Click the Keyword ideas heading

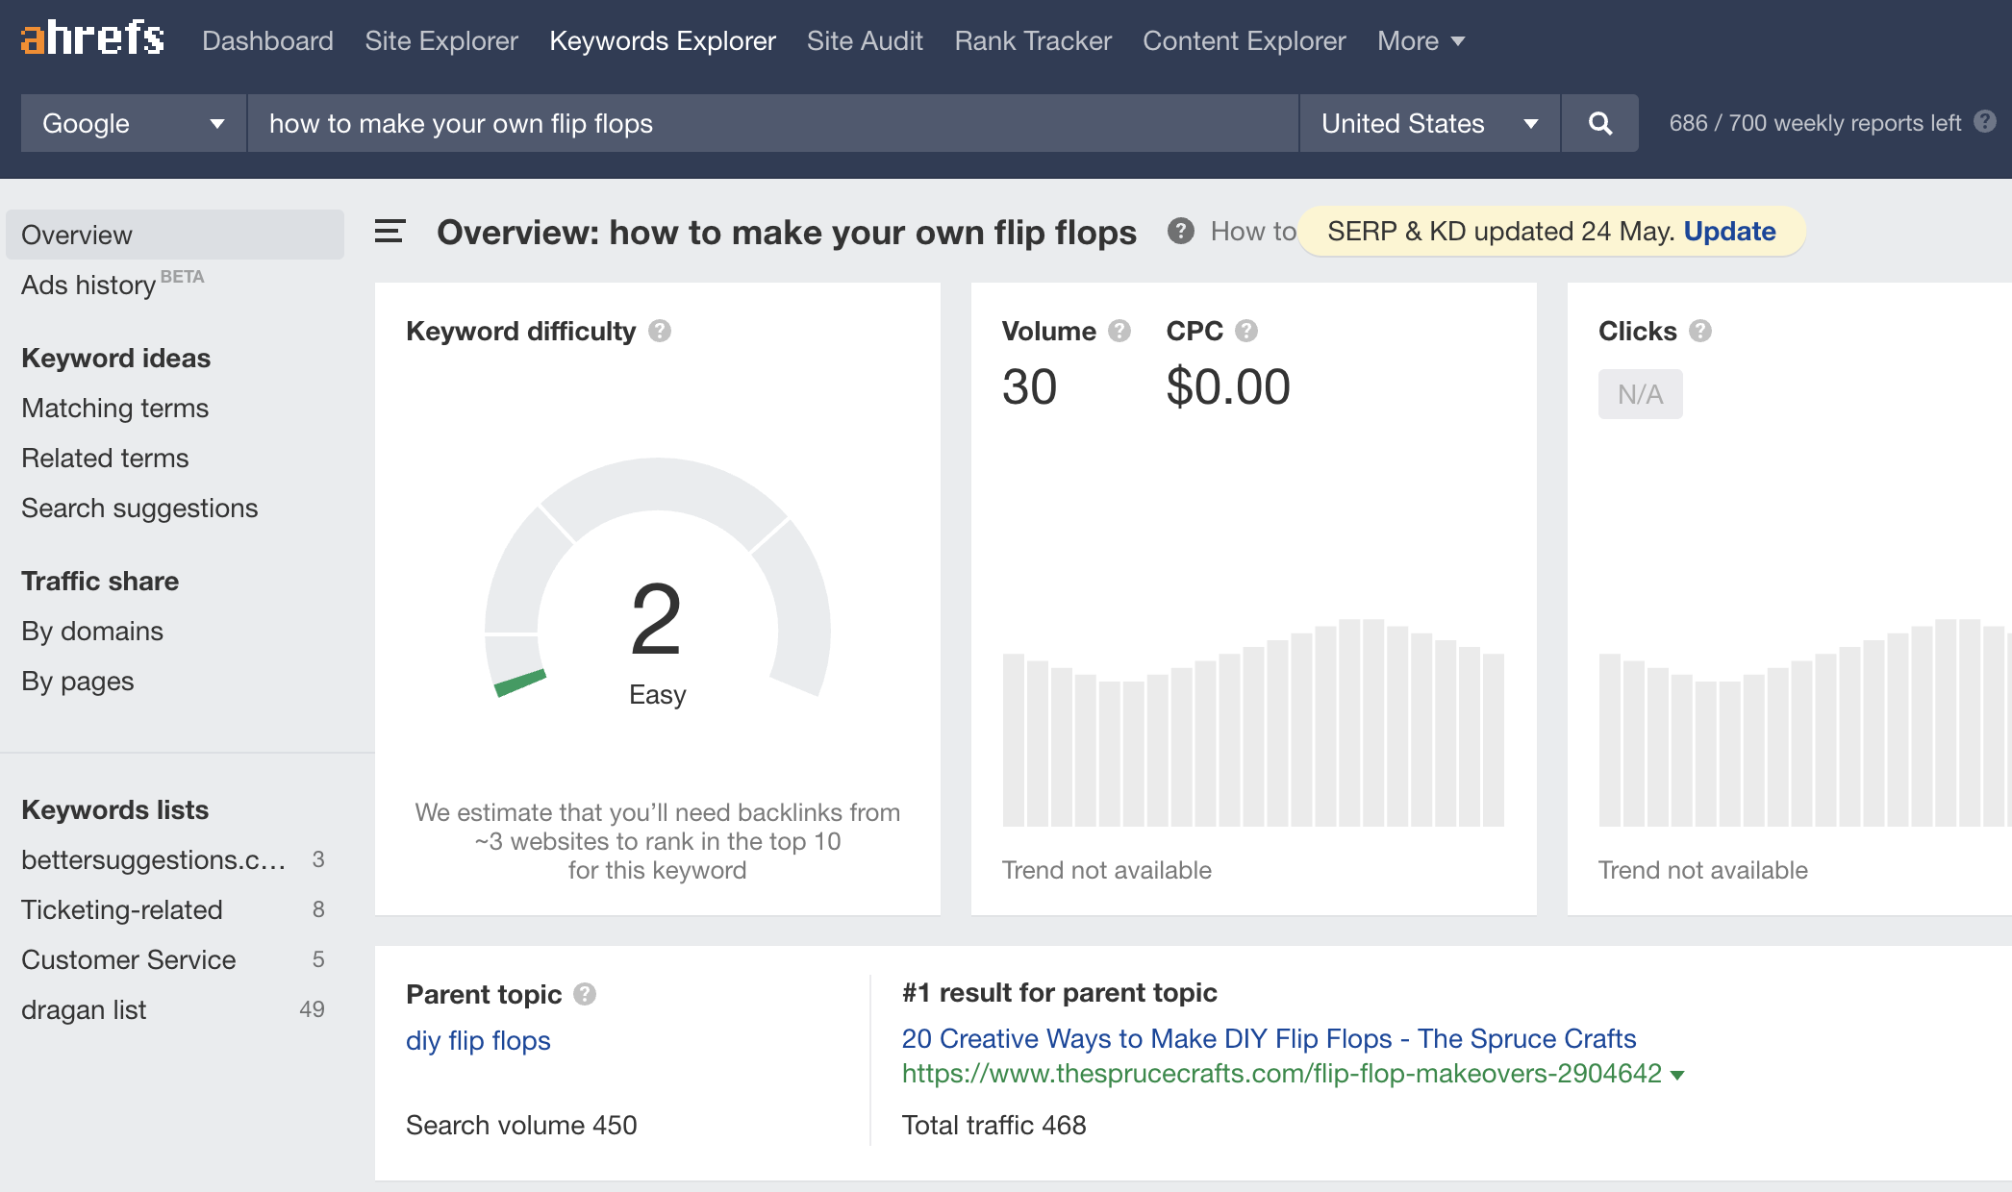[x=115, y=358]
